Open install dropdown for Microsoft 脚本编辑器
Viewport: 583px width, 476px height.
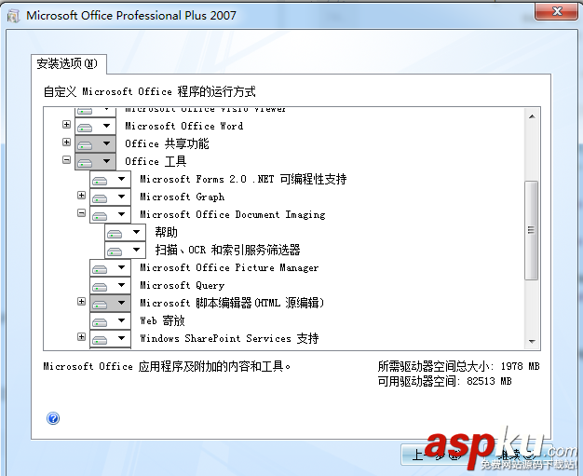110,303
